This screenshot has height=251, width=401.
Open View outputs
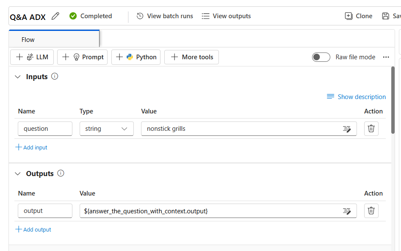[226, 16]
